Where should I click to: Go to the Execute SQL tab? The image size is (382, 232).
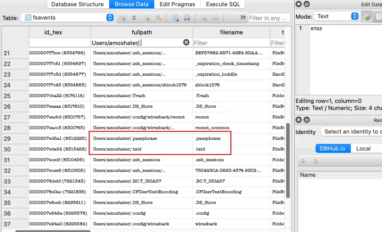coord(223,4)
